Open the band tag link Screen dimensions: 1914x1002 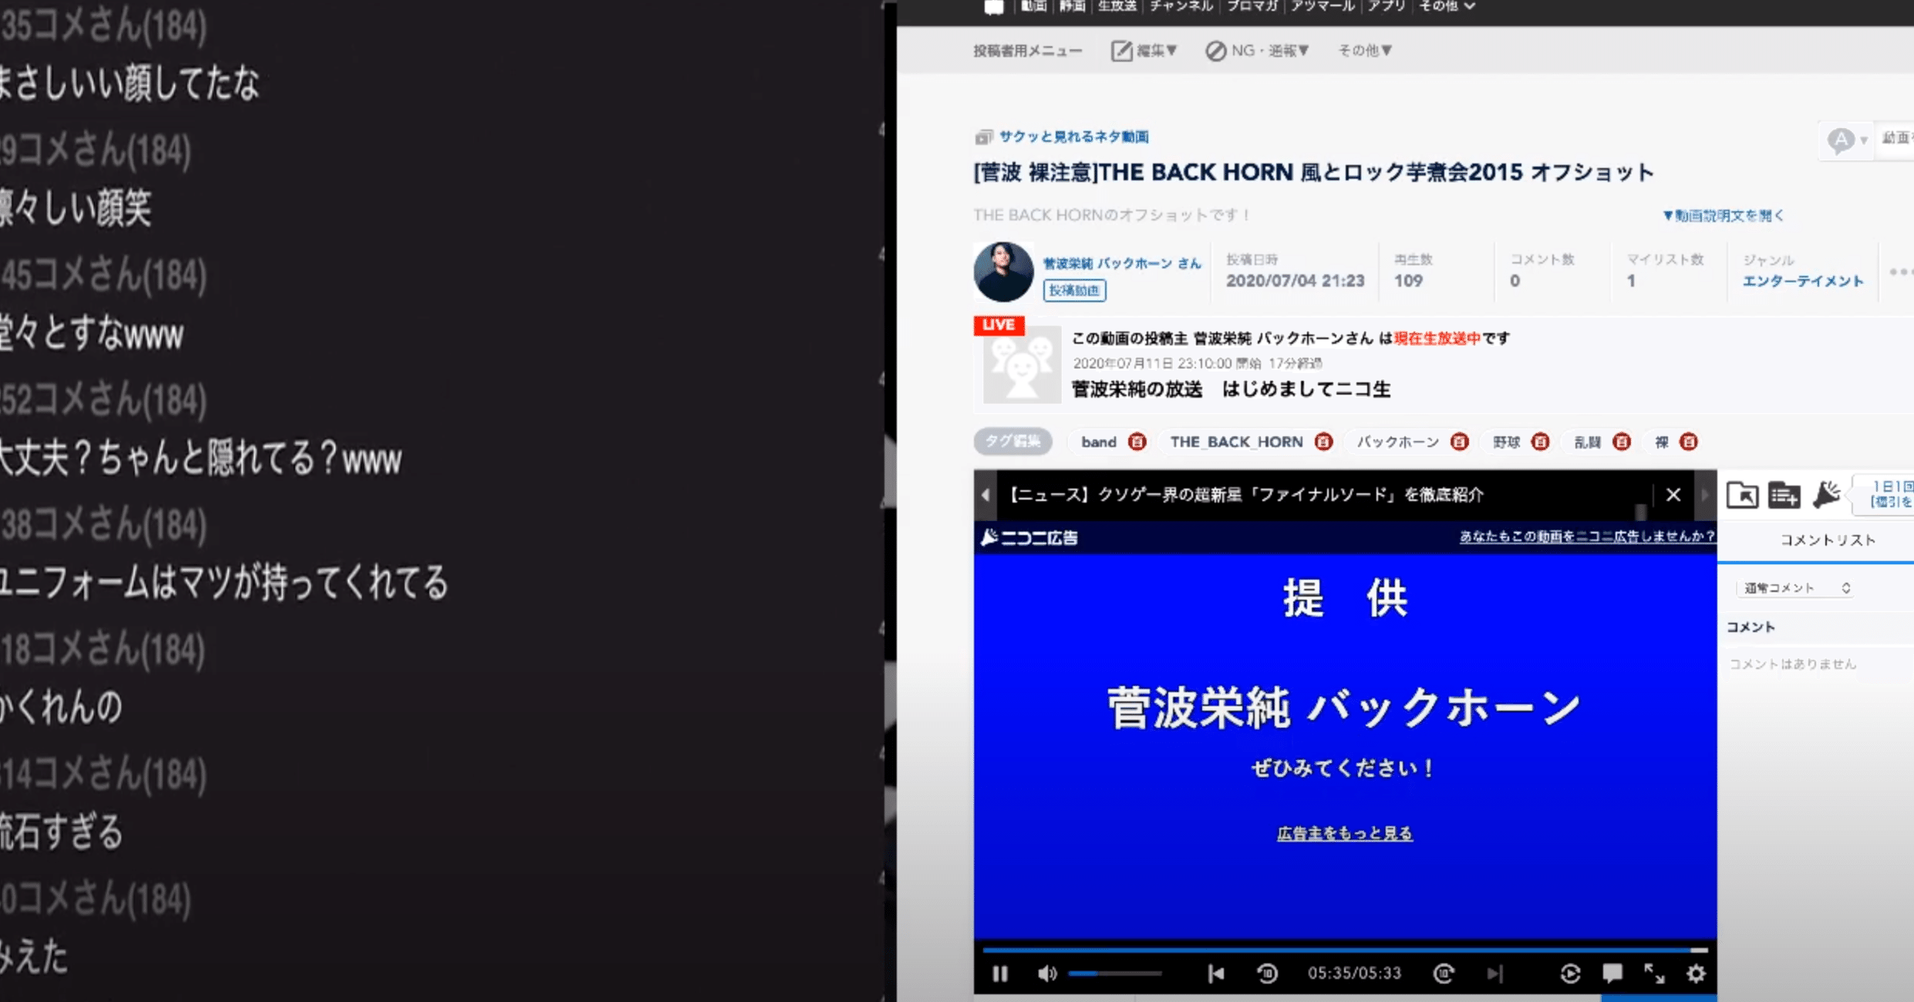1099,442
